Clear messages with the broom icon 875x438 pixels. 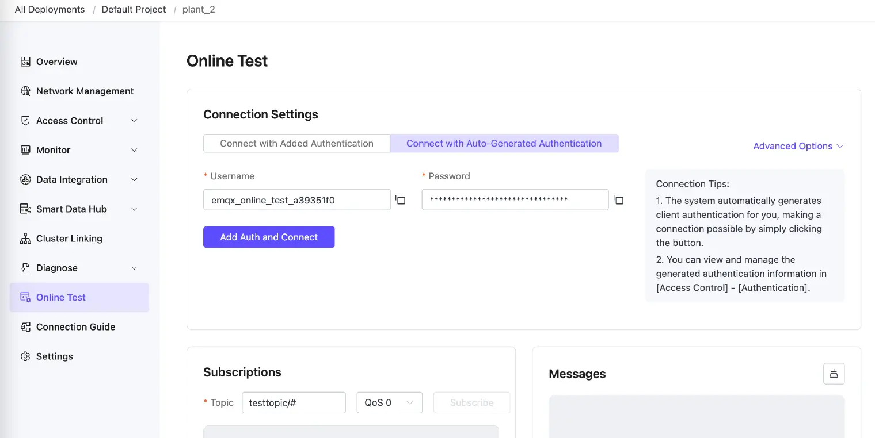click(x=834, y=374)
